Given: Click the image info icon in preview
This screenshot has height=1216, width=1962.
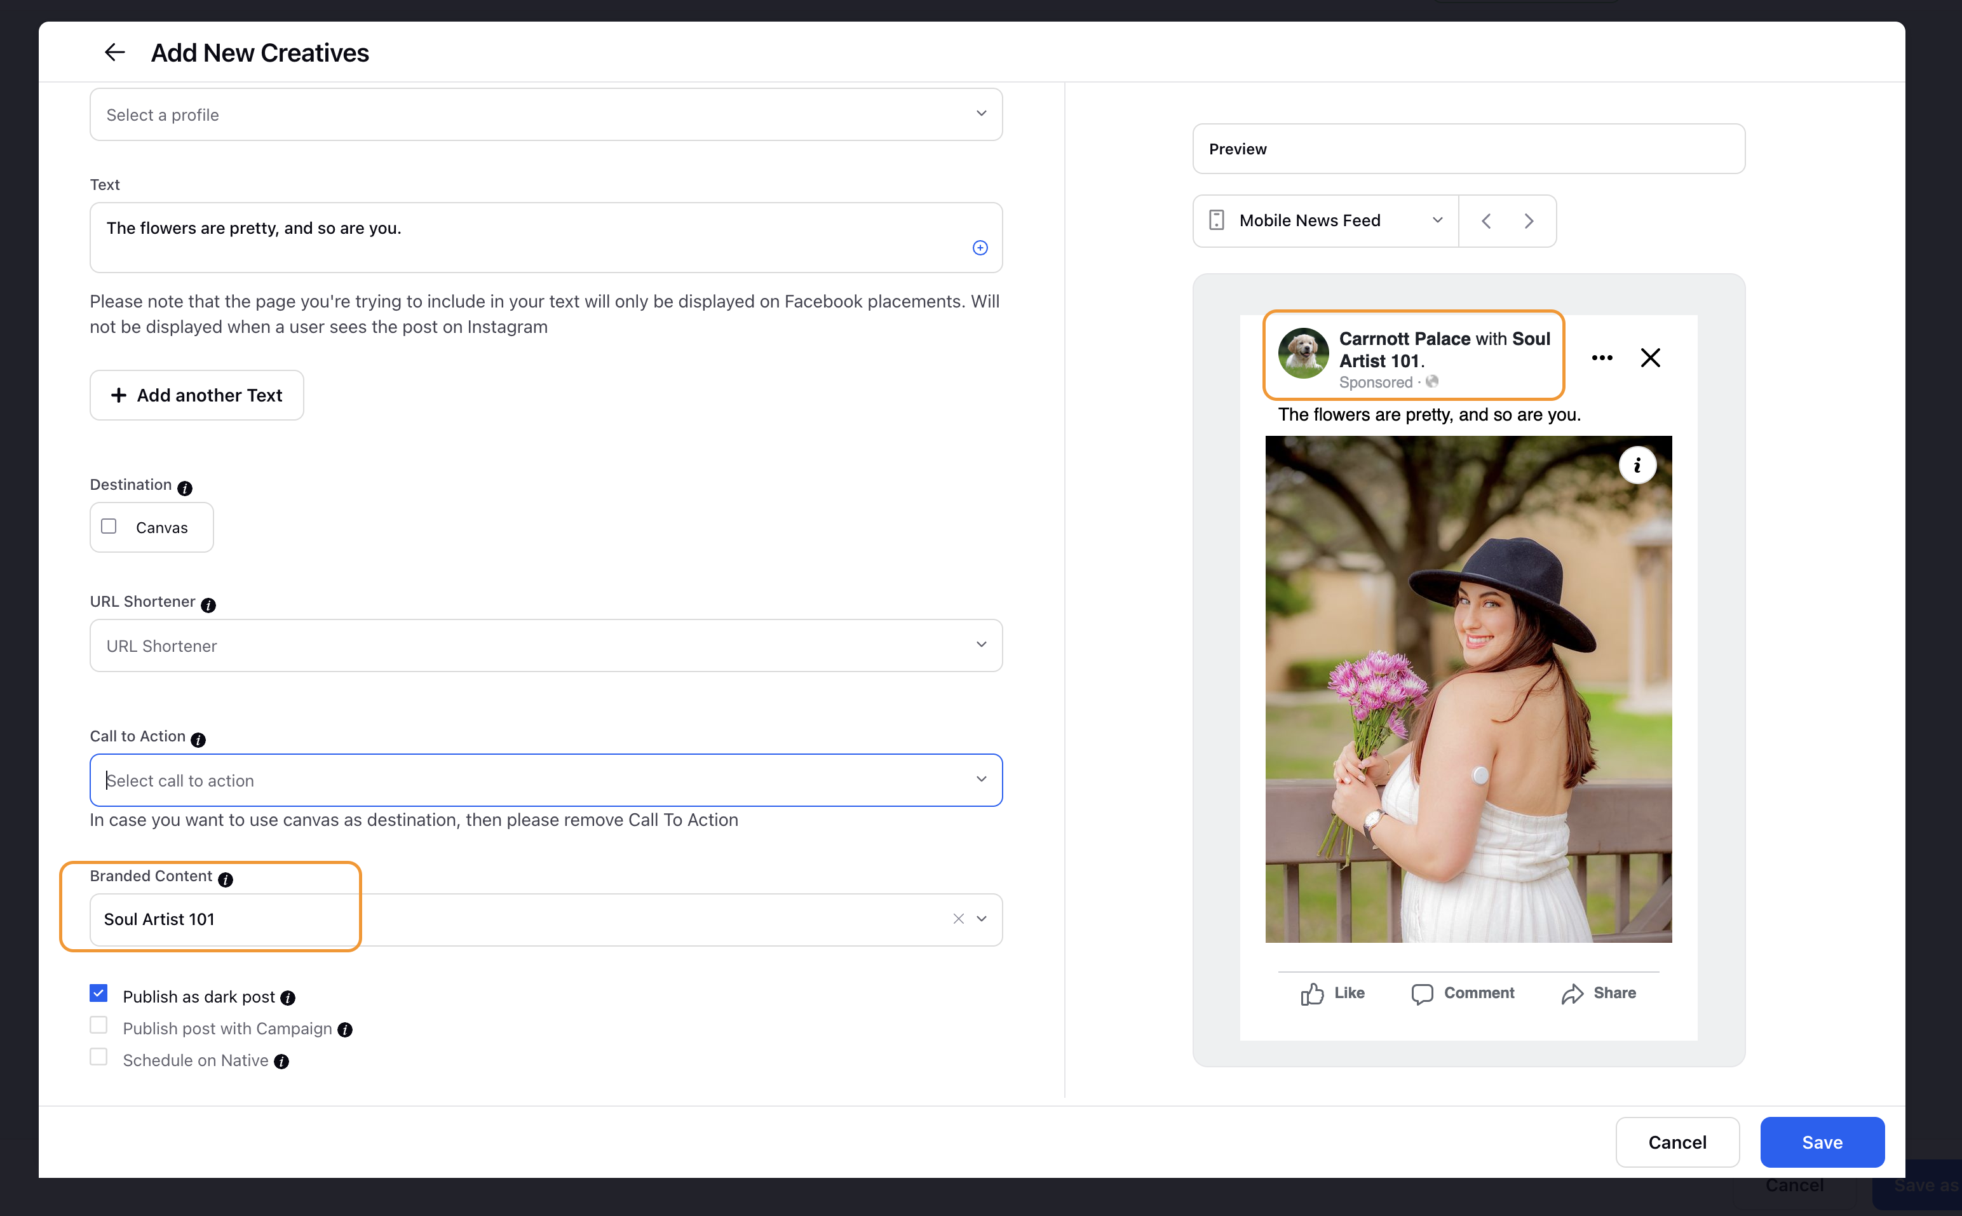Looking at the screenshot, I should tap(1637, 465).
